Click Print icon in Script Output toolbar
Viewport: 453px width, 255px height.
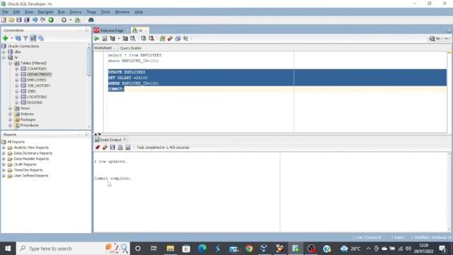point(120,147)
